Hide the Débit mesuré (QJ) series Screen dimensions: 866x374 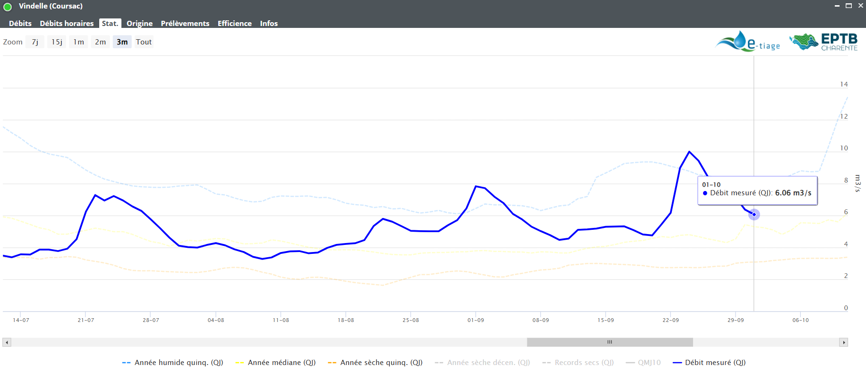[709, 363]
